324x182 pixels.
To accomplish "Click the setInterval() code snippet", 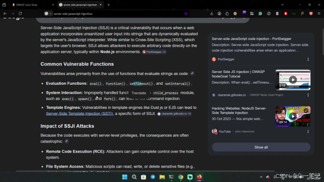I will [x=177, y=84].
